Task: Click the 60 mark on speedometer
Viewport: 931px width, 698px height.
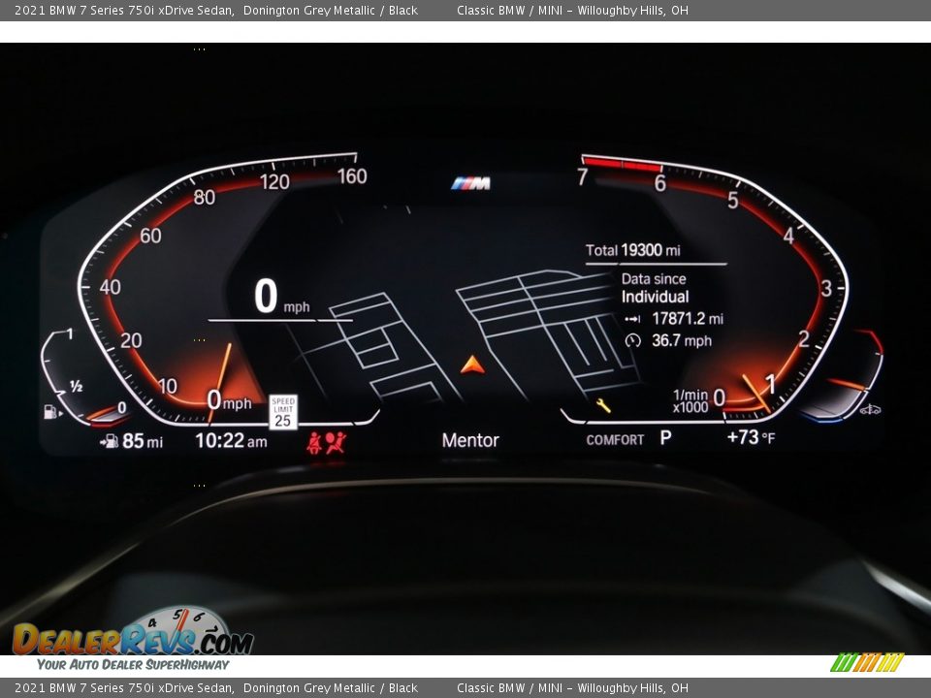Action: pyautogui.click(x=151, y=236)
